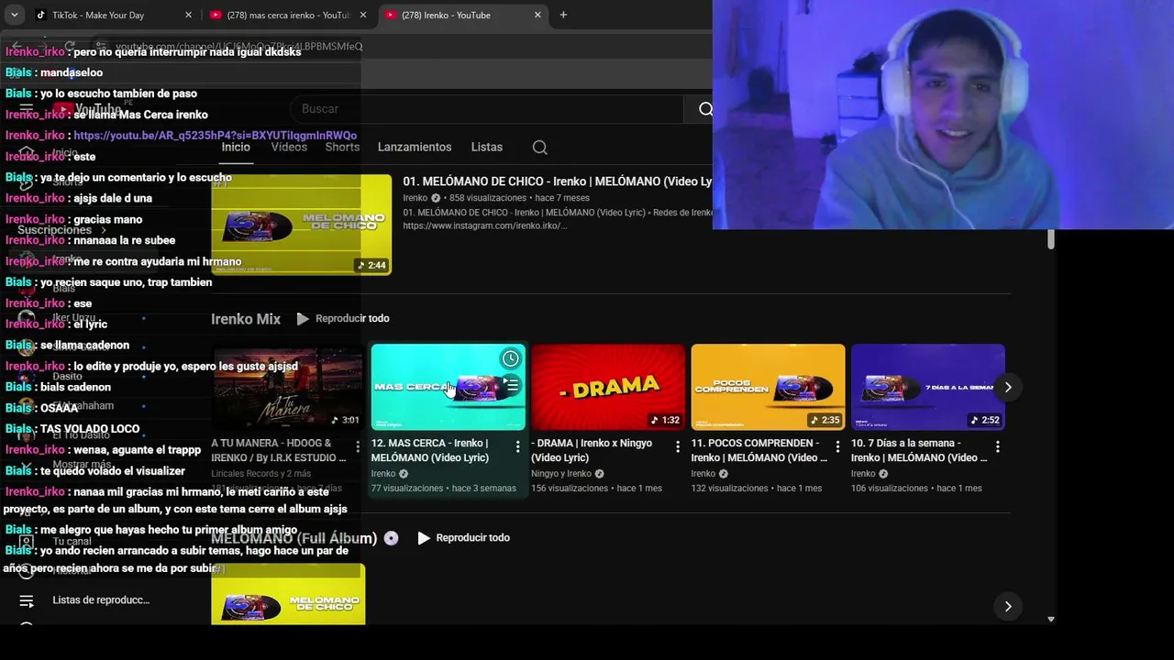This screenshot has height=660, width=1174.
Task: Click the magnifier search button beside Buscar
Action: 704,109
